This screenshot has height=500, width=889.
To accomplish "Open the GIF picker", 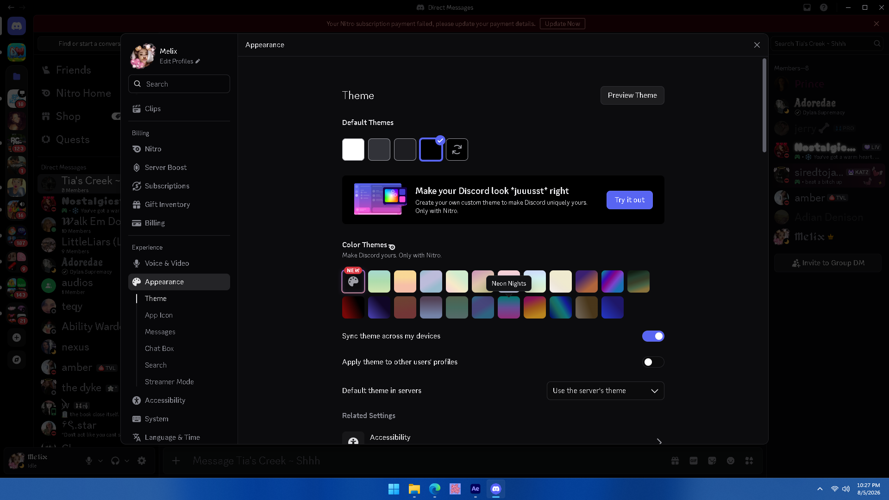I will point(694,461).
